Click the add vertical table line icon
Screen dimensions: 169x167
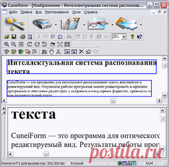67,51
